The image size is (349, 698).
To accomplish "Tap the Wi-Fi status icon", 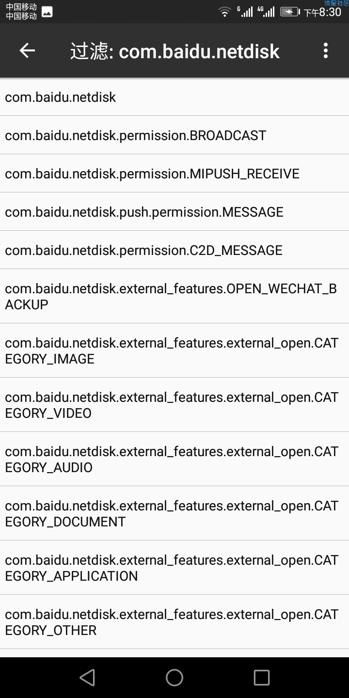I will (224, 12).
